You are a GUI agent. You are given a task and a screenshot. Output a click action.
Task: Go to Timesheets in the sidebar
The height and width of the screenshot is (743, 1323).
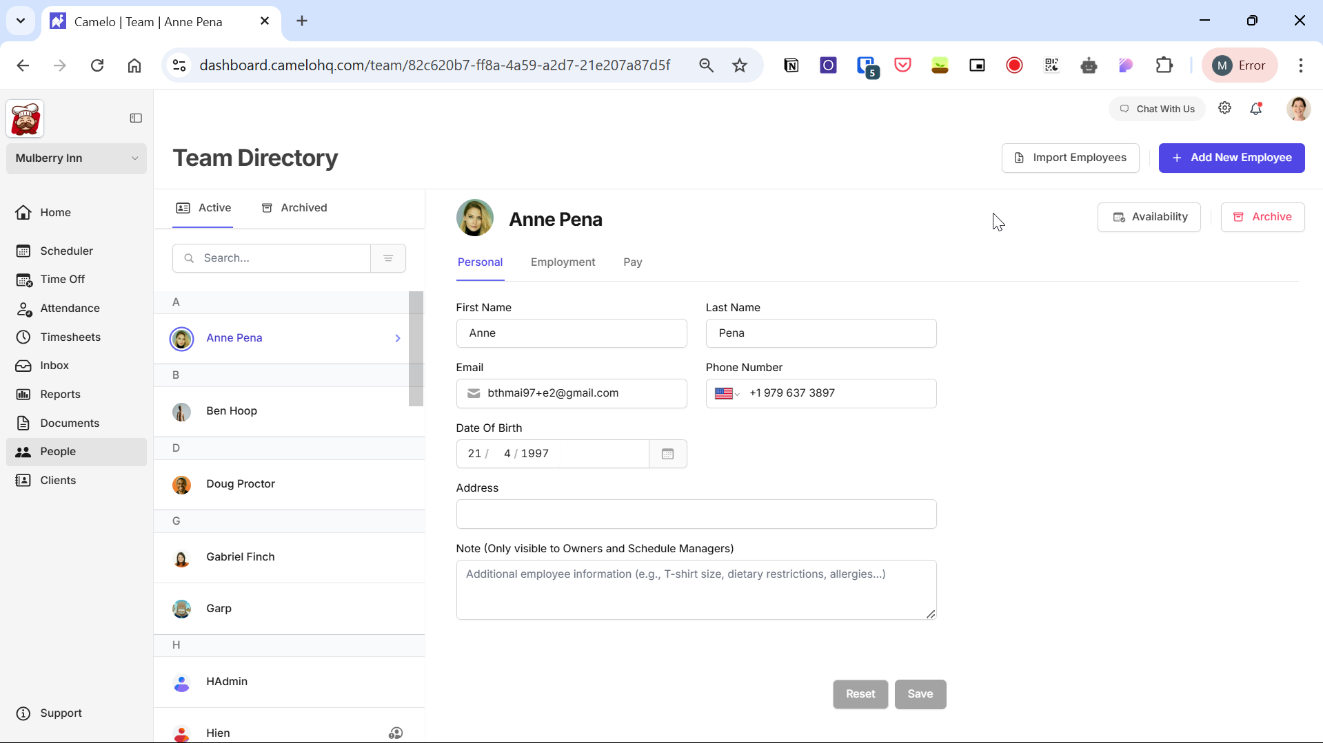(x=70, y=337)
